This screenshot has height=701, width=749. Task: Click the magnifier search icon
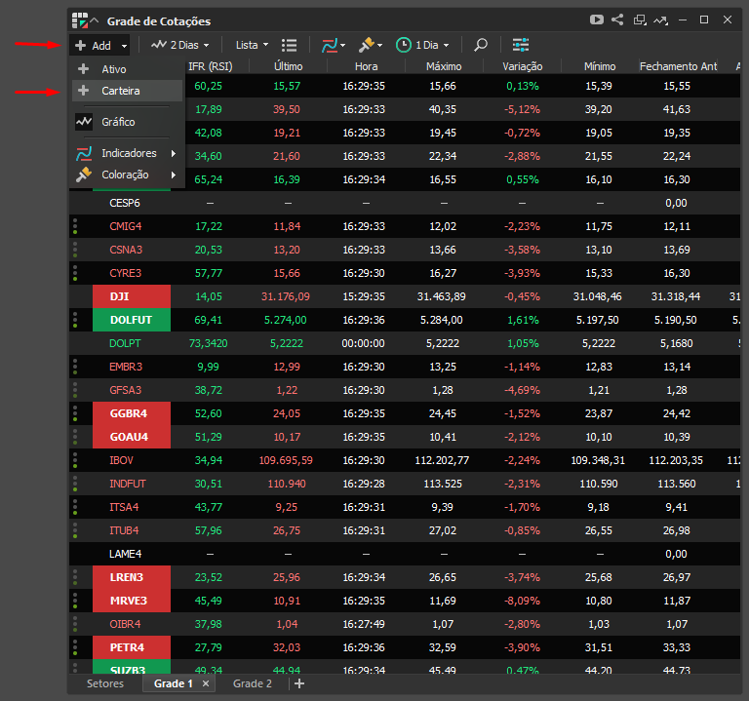tap(481, 45)
